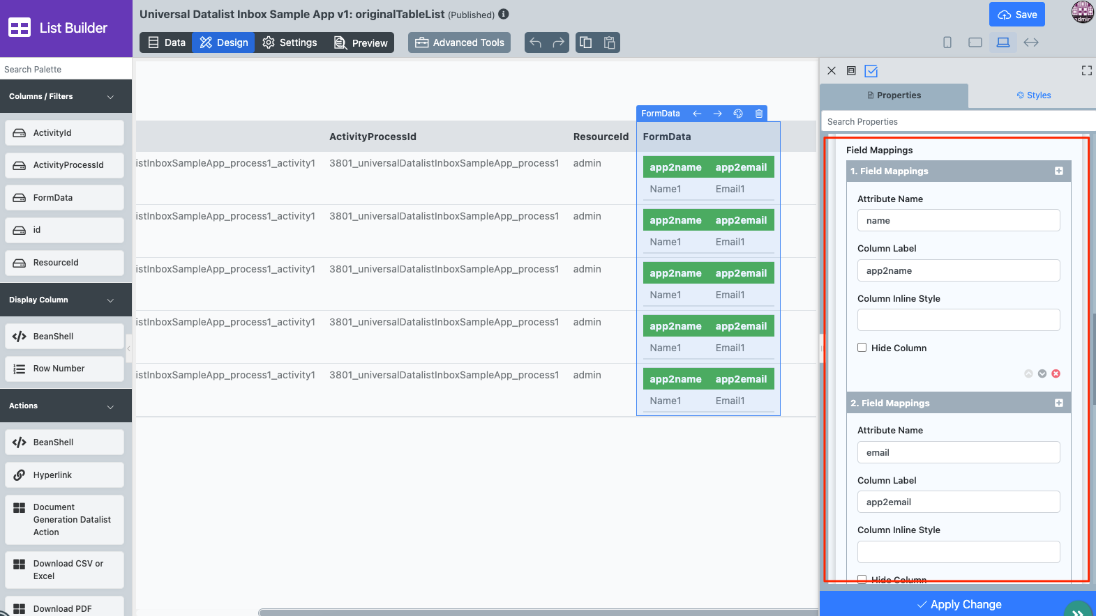This screenshot has width=1096, height=616.
Task: Check Hide Column for the name mapping
Action: tap(862, 348)
